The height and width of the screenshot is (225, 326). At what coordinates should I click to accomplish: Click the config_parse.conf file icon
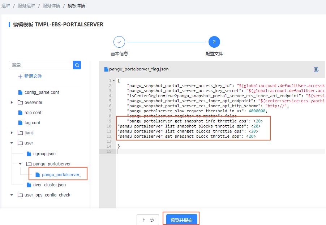pyautogui.click(x=21, y=92)
